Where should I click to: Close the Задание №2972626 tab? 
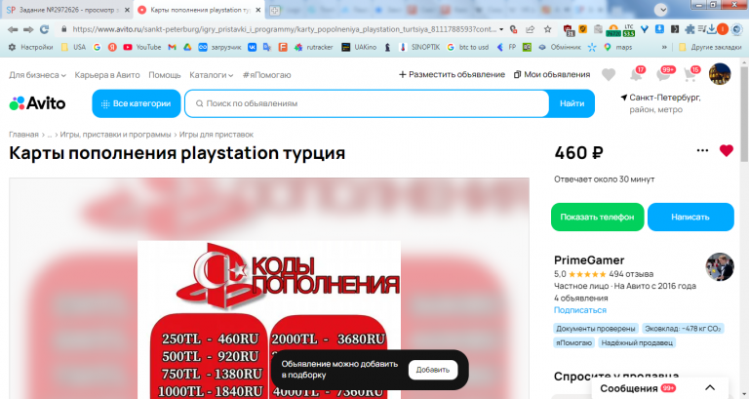pos(127,10)
